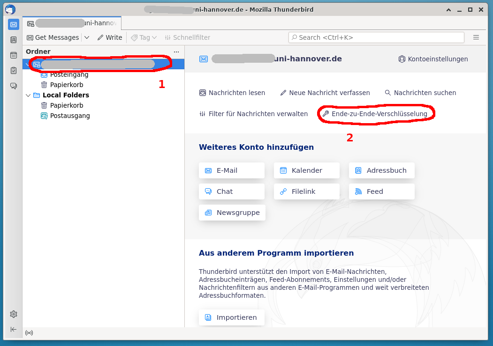Viewport: 493px width, 346px height.
Task: Open the Address Book space icon
Action: coord(14,40)
